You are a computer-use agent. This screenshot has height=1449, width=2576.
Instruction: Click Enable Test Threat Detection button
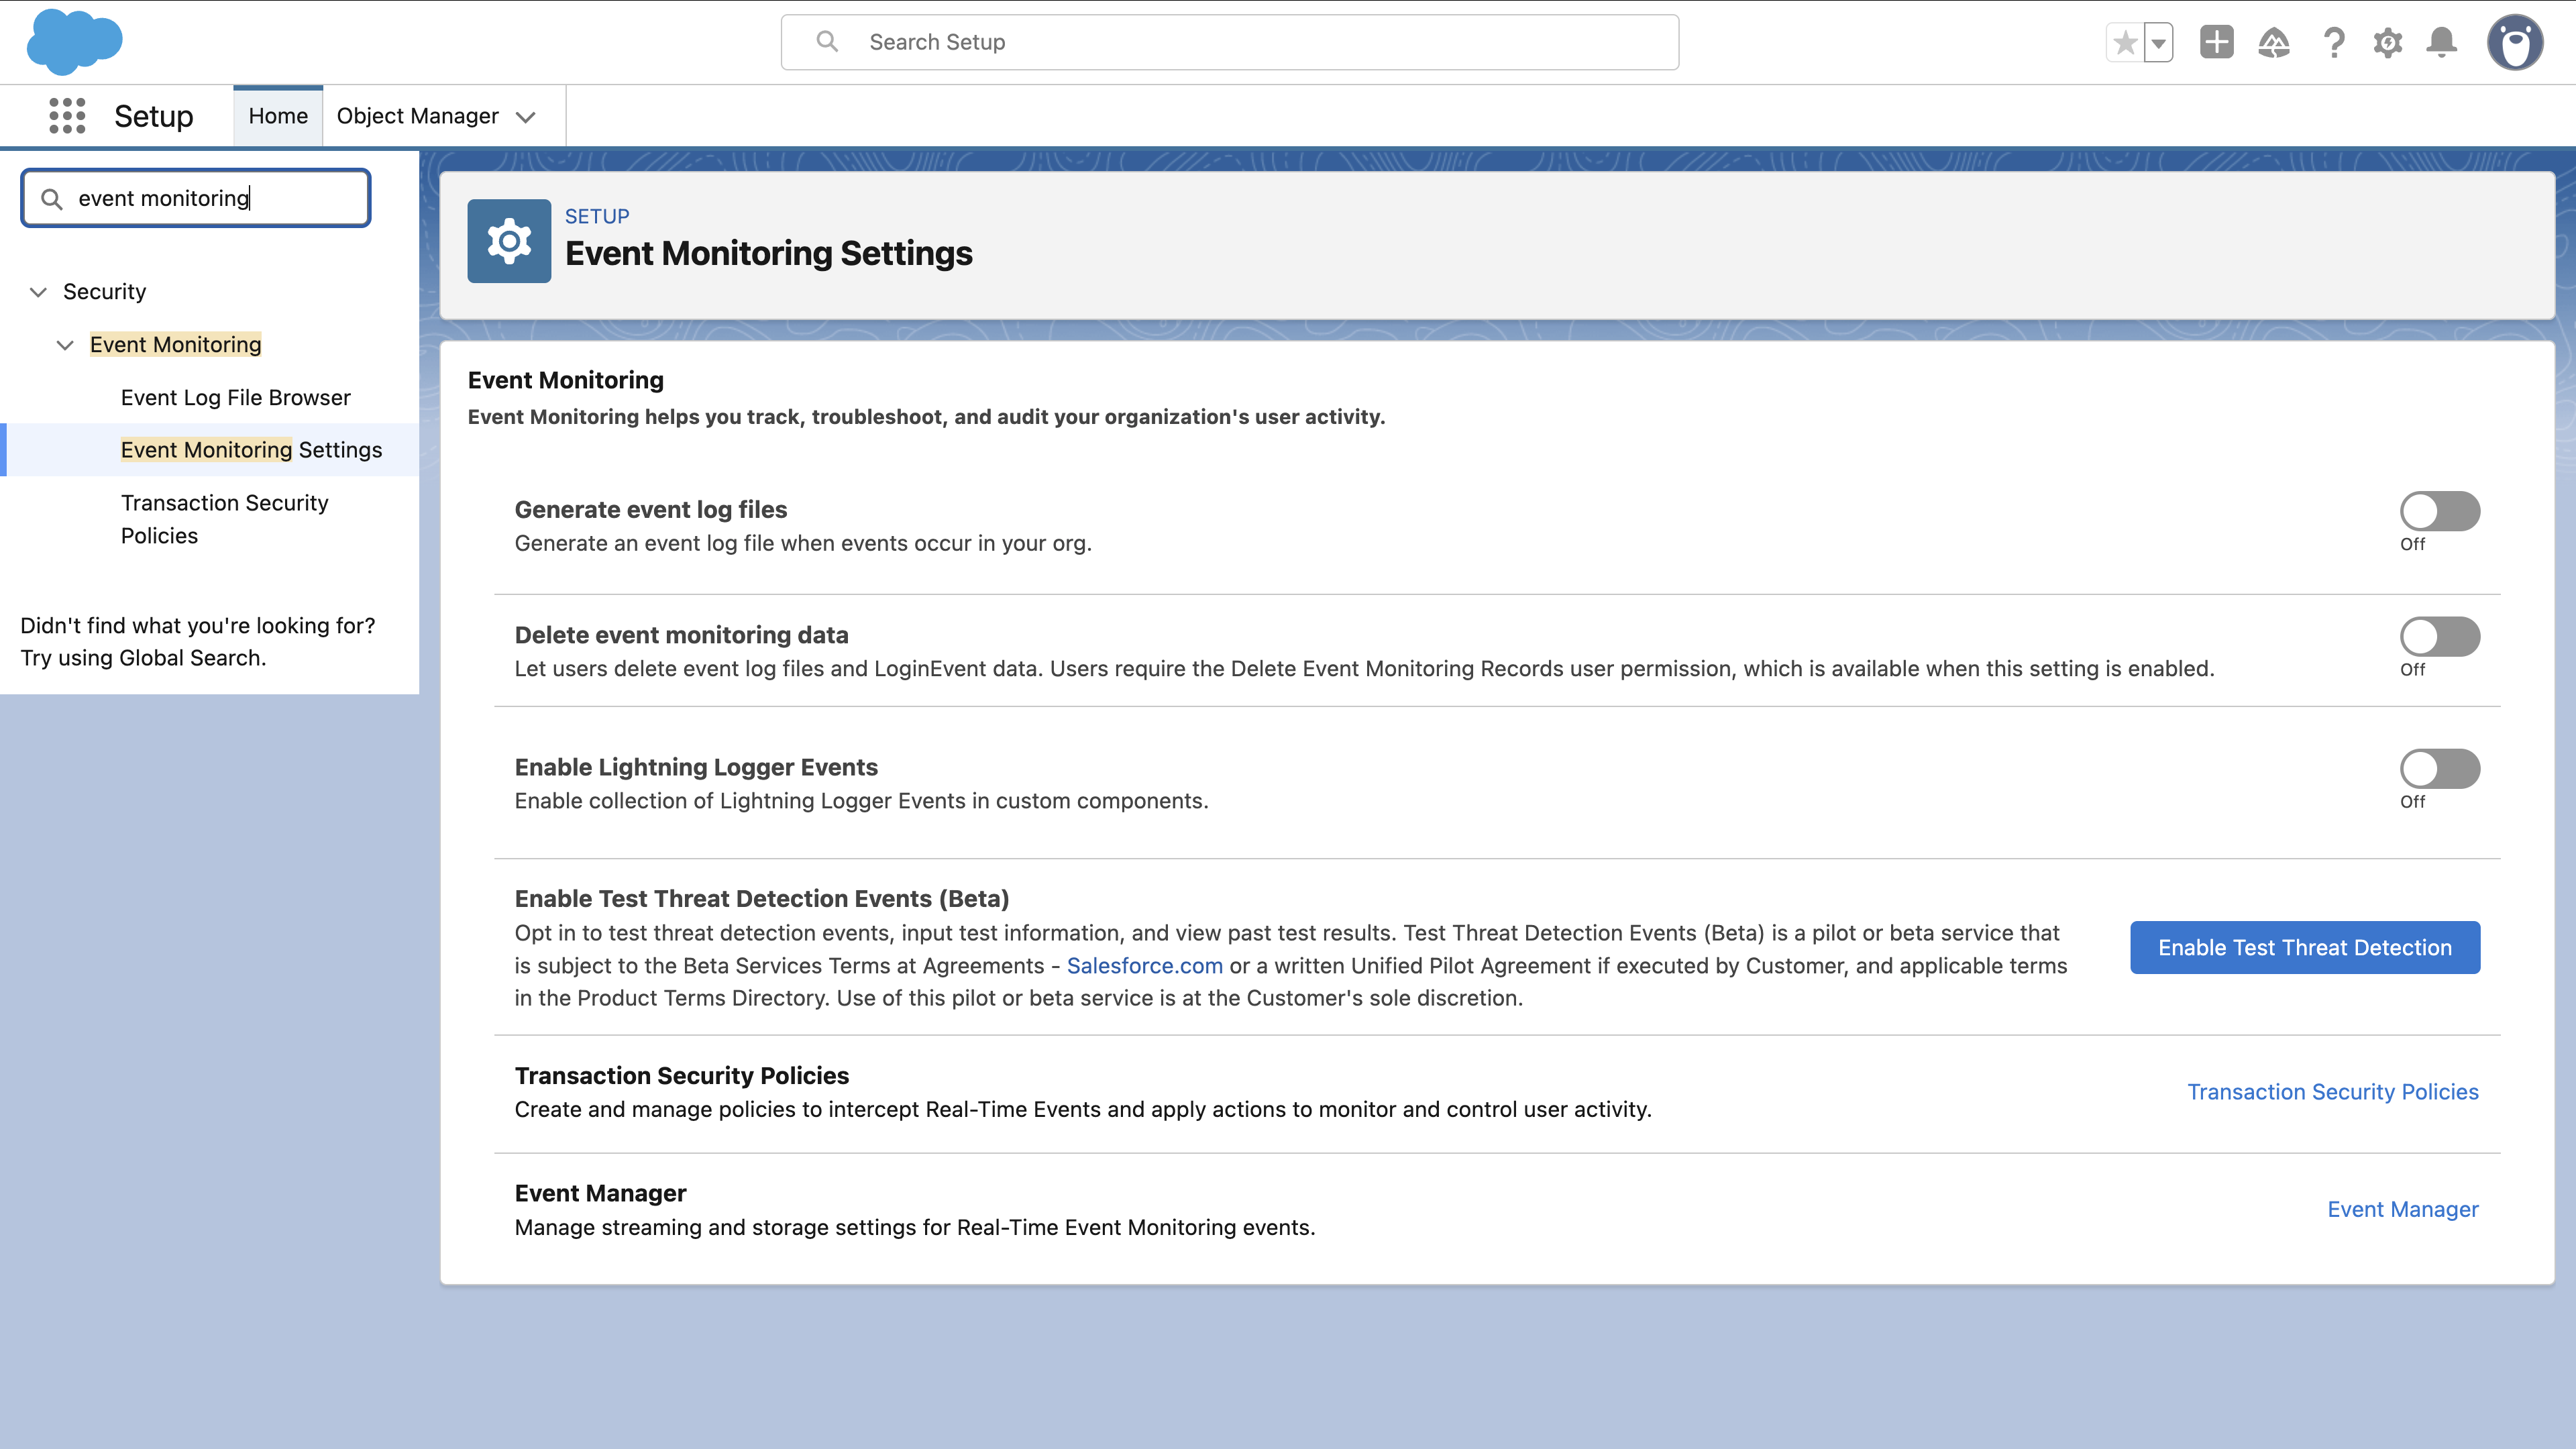tap(2304, 947)
